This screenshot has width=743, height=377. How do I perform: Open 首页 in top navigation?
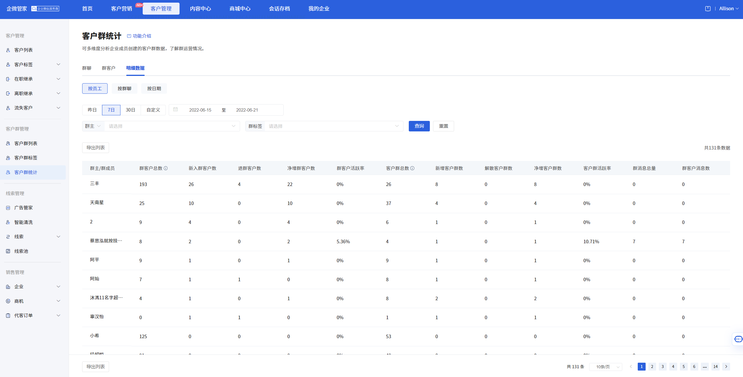(x=87, y=9)
